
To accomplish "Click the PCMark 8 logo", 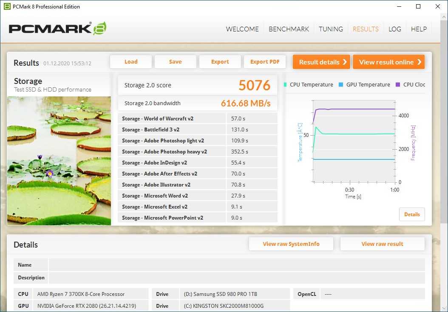I will (57, 28).
